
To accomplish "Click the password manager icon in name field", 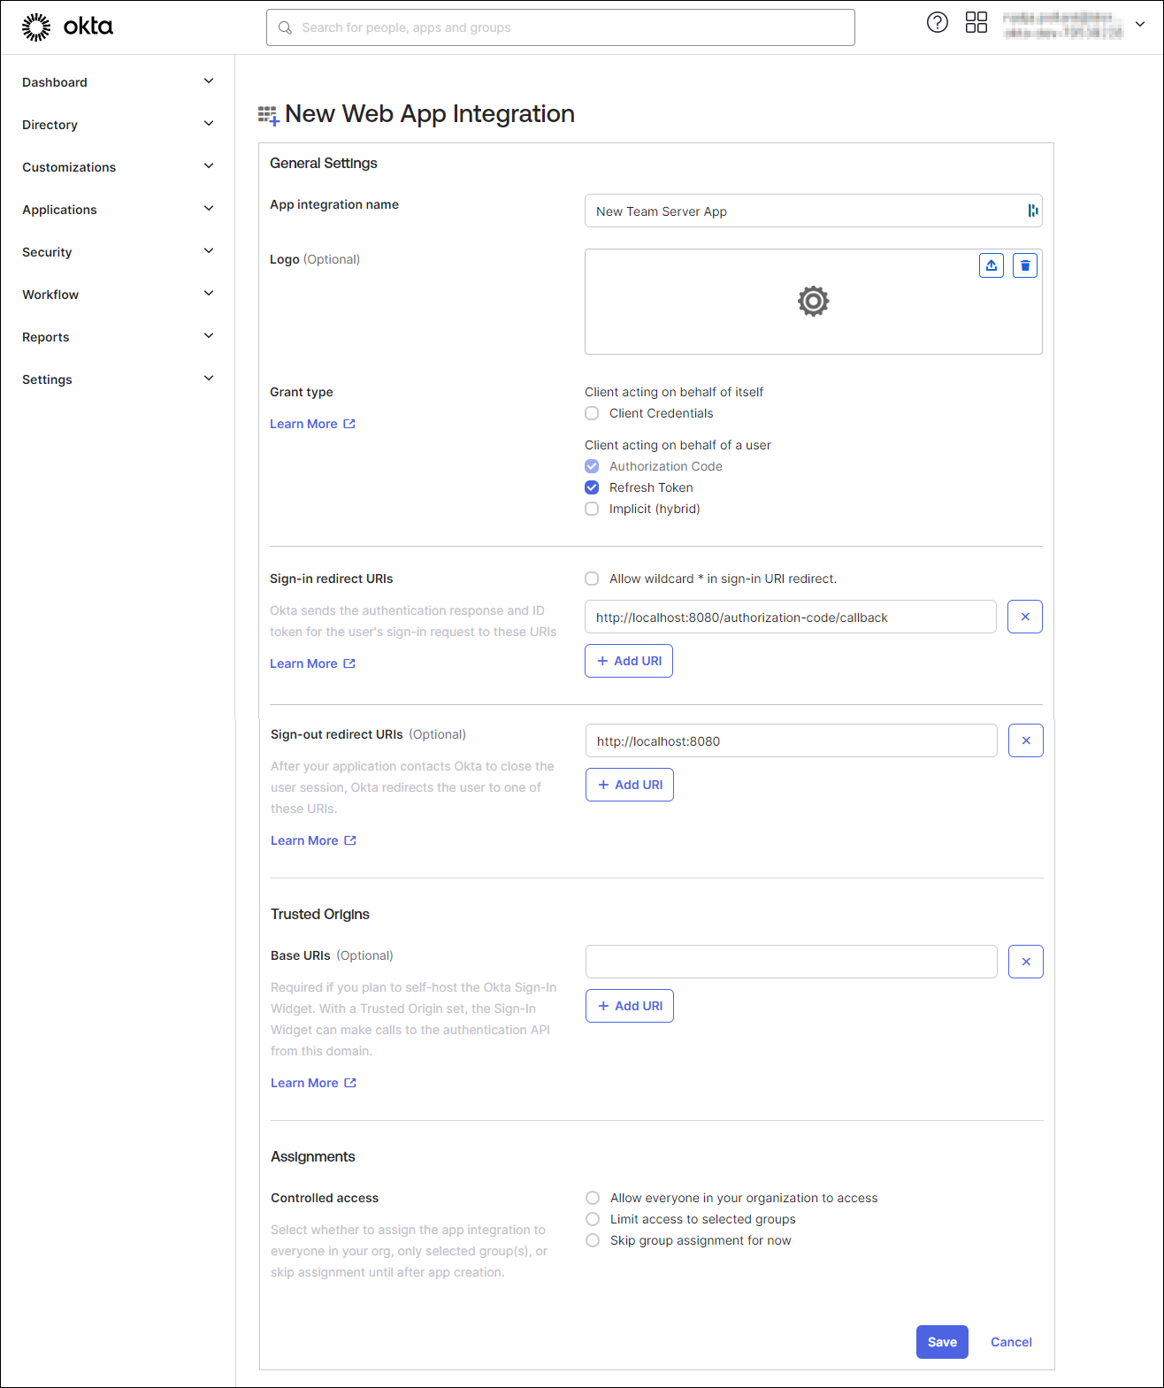I will pyautogui.click(x=1032, y=211).
